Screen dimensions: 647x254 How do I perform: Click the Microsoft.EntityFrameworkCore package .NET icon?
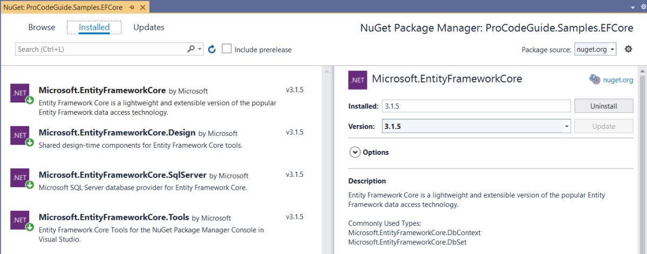click(x=20, y=93)
